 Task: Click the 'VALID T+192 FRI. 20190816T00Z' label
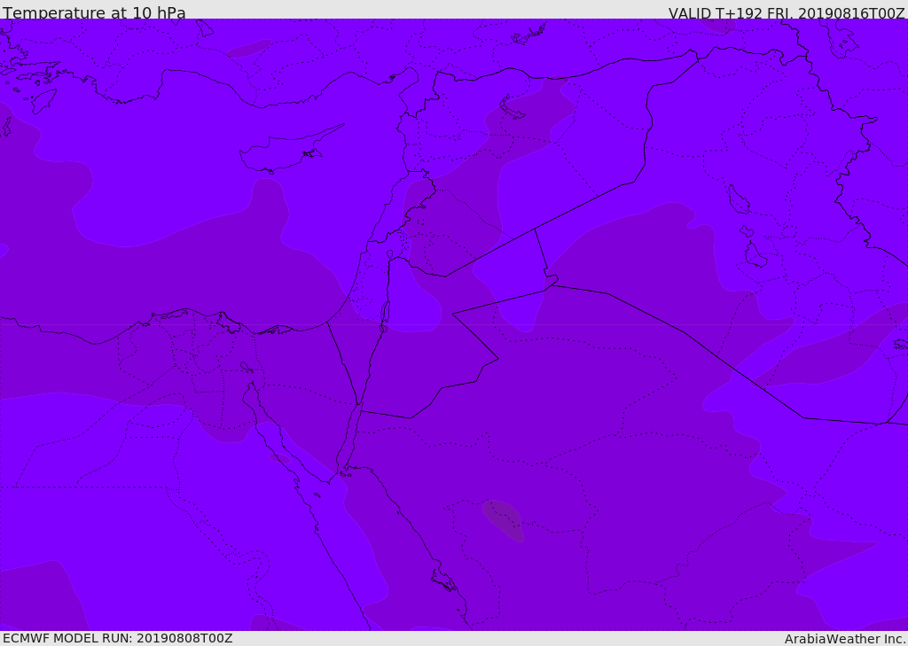coord(787,12)
